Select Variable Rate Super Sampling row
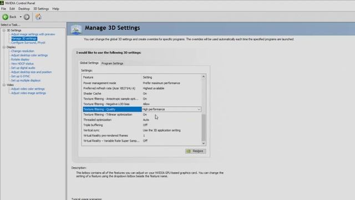Viewport: 355px width, 200px height. tap(141, 141)
